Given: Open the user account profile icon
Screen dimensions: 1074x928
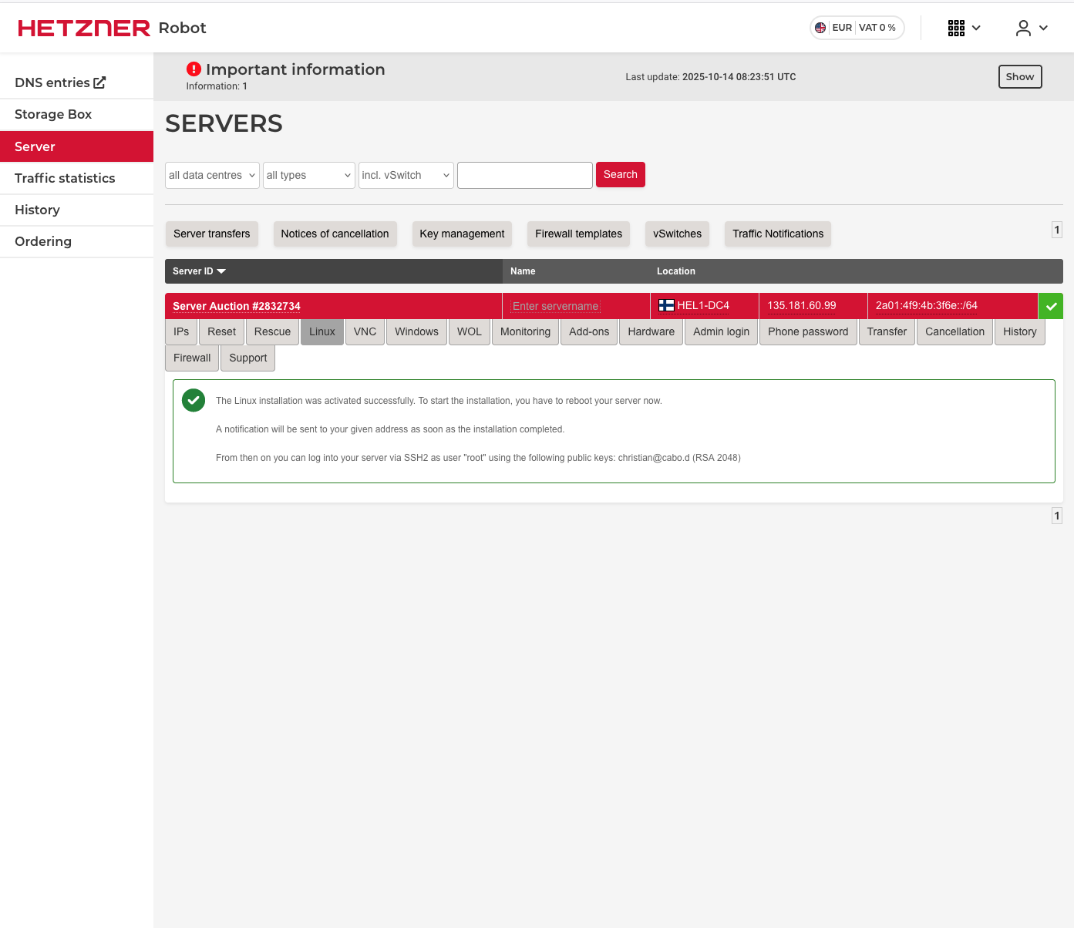Looking at the screenshot, I should click(1023, 28).
